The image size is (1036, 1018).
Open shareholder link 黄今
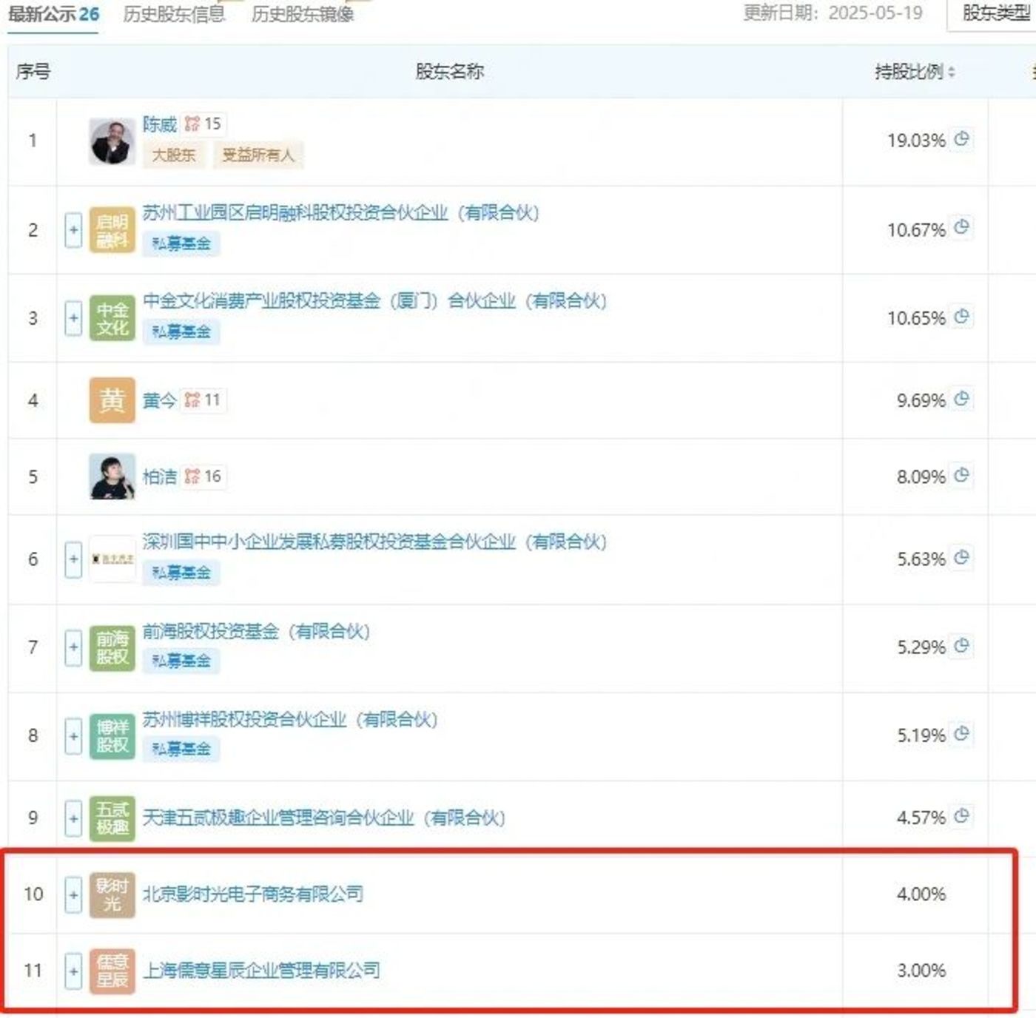159,400
